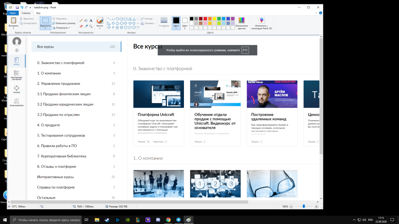The height and width of the screenshot is (224, 399).
Task: Click the zoom slider handle
Action: pyautogui.click(x=304, y=206)
